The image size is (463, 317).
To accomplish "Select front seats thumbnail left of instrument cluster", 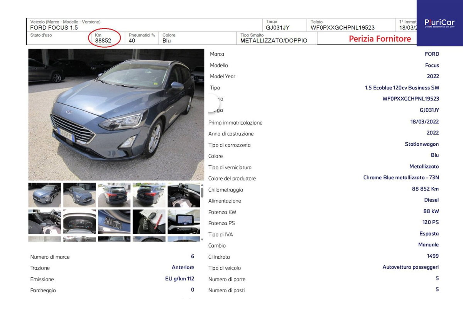I will pyautogui.click(x=45, y=222).
